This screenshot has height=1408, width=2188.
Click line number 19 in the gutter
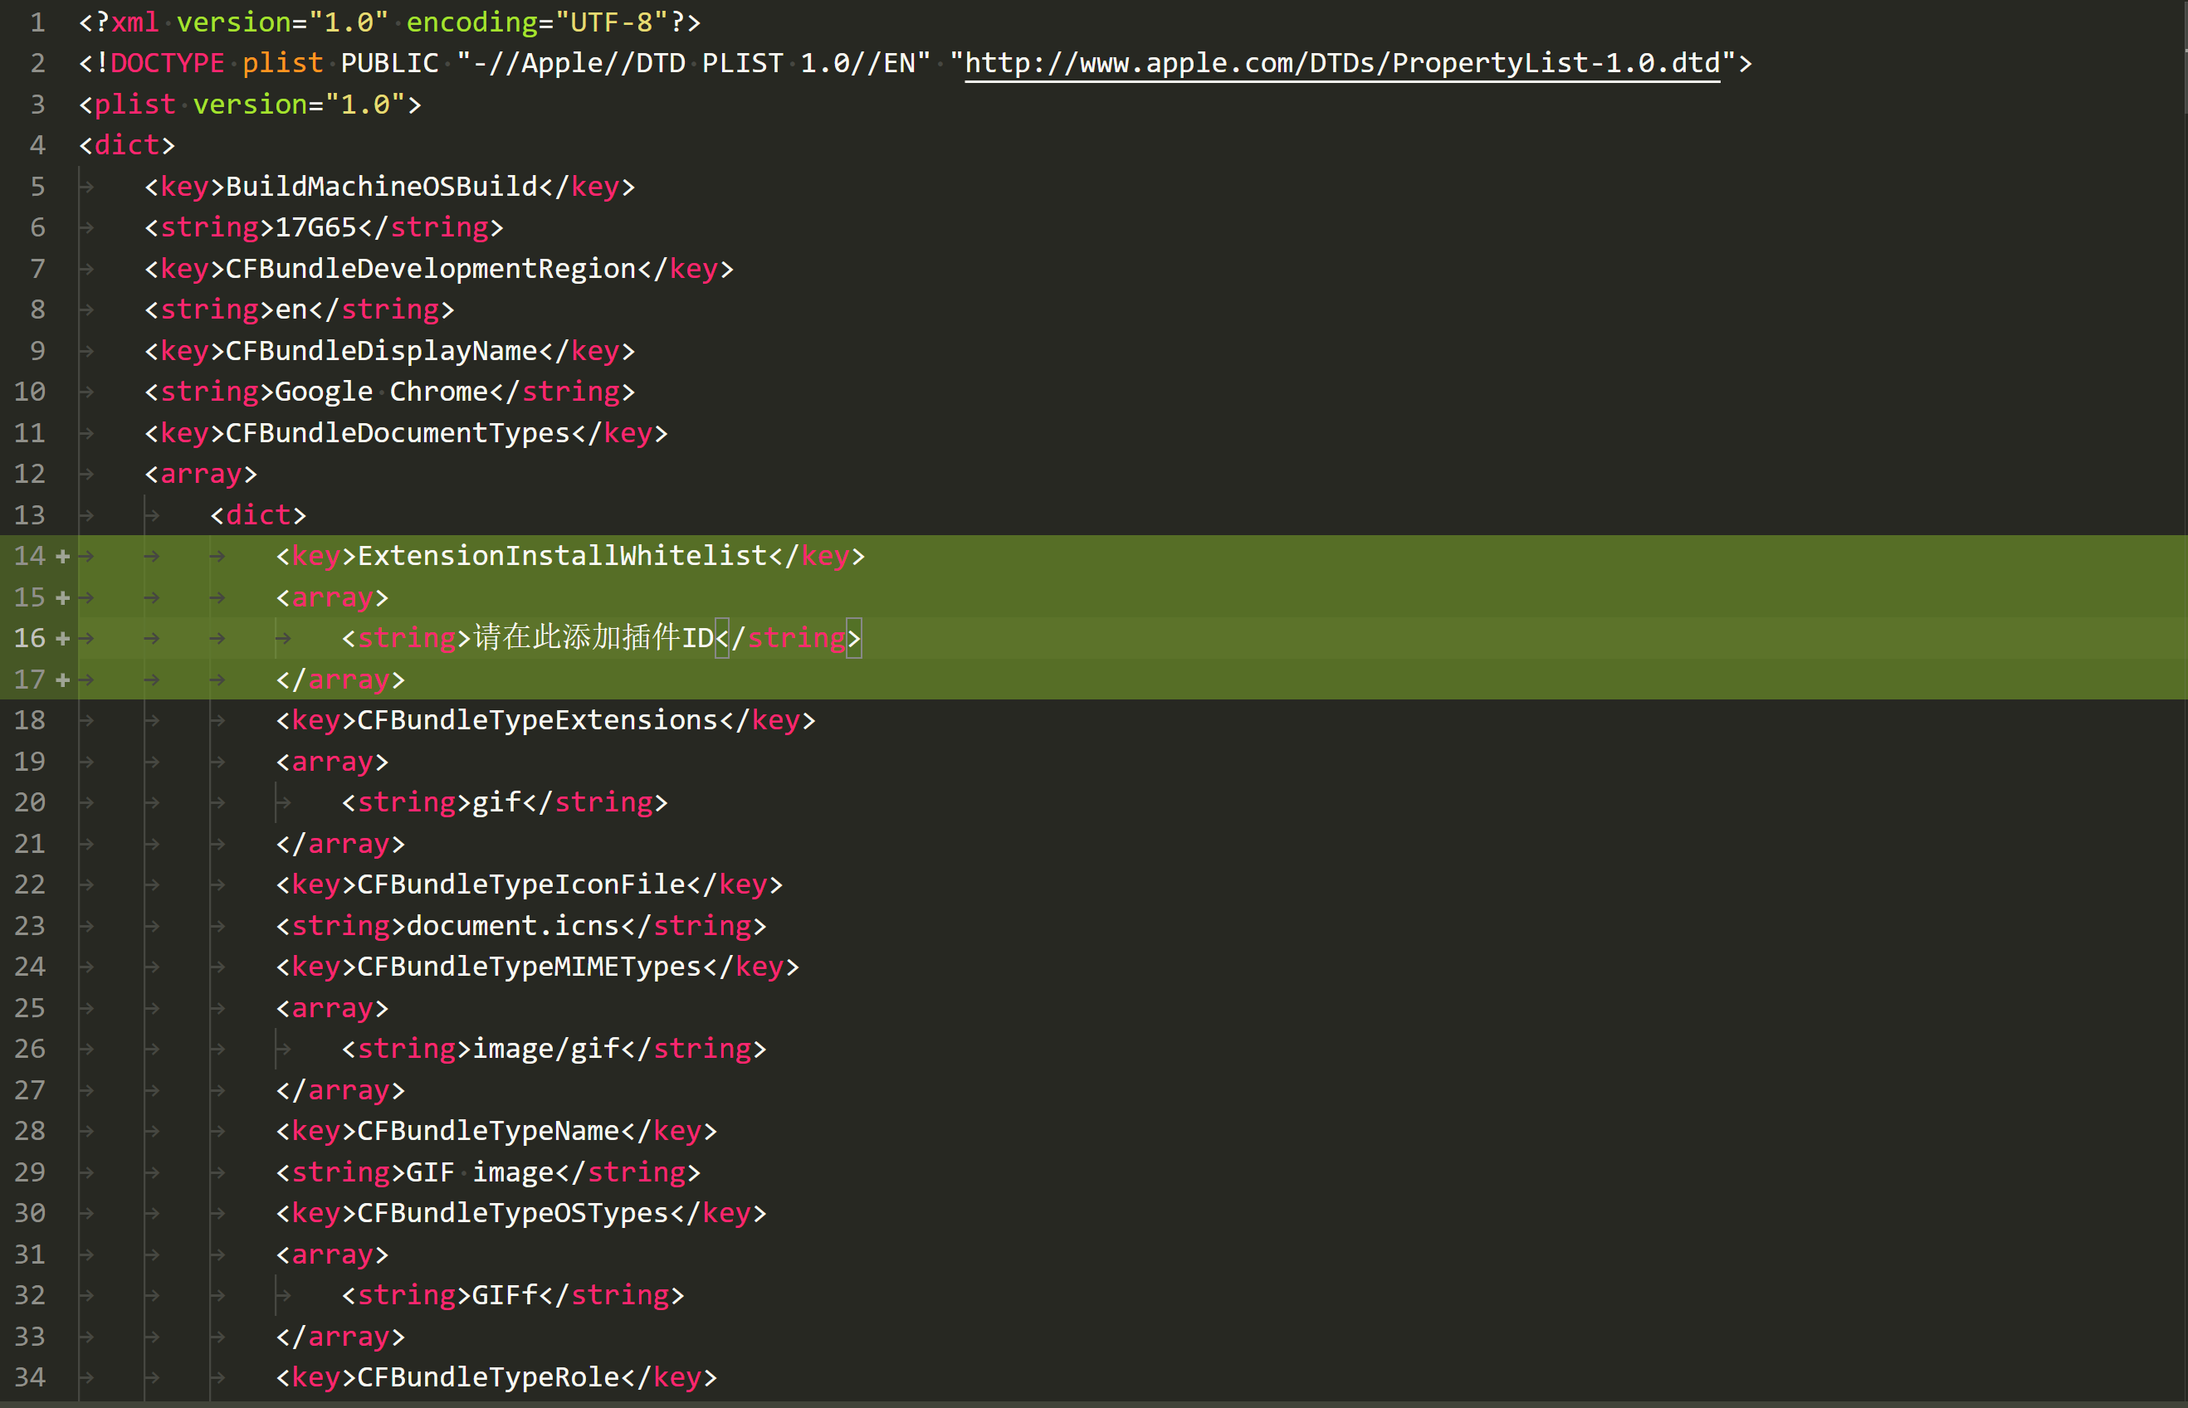(x=29, y=761)
